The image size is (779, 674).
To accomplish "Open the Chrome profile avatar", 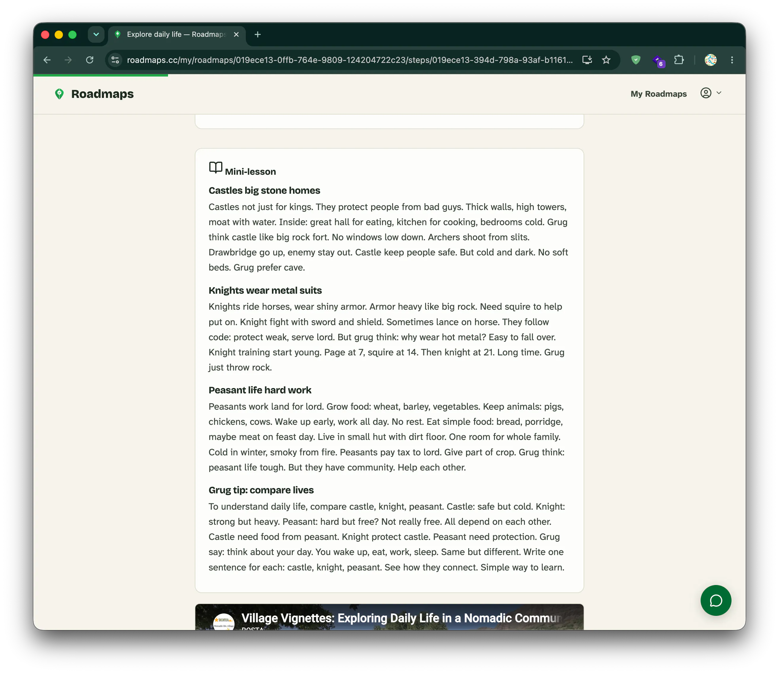I will coord(710,60).
